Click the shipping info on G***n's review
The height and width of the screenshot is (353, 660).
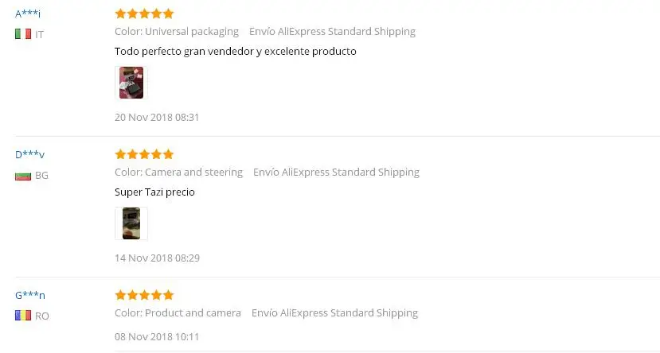coord(334,313)
